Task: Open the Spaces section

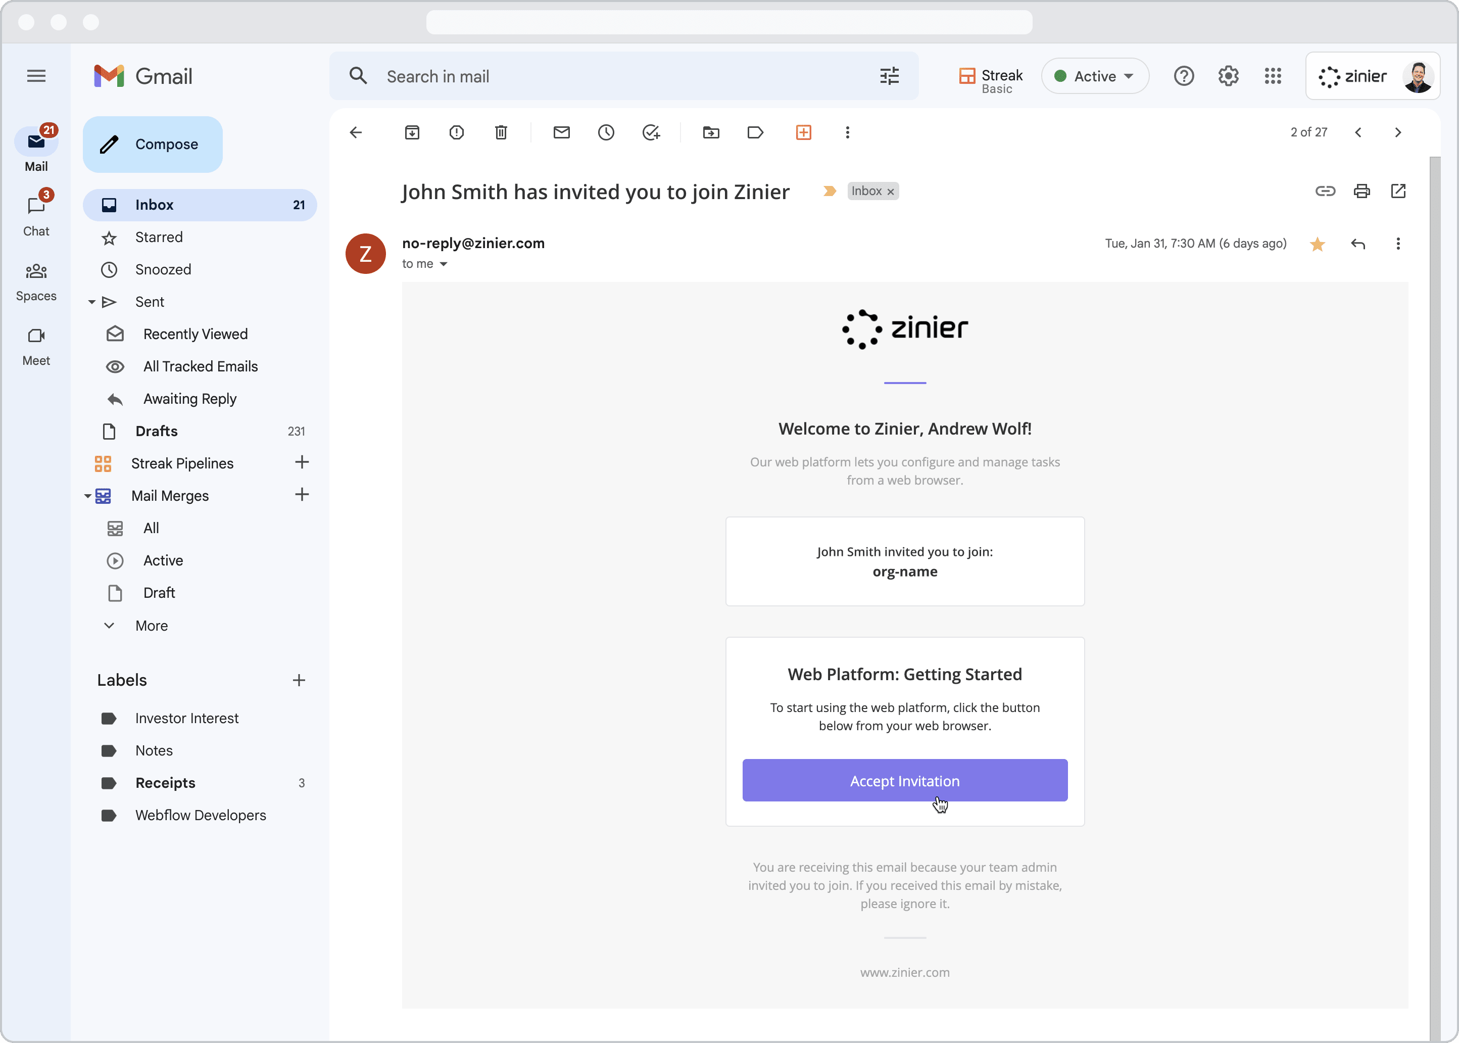Action: click(x=36, y=280)
